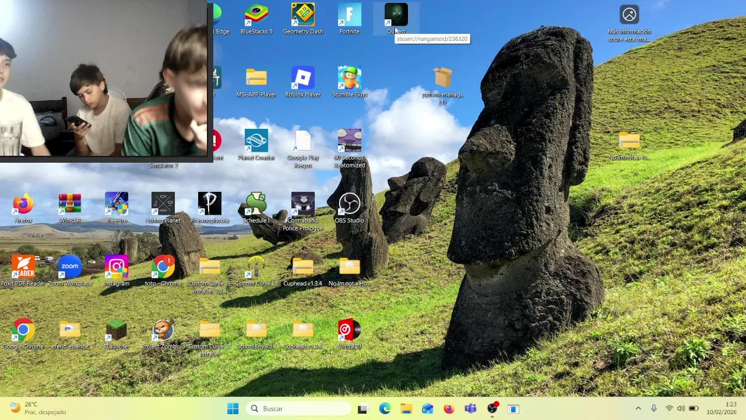Image resolution: width=746 pixels, height=420 pixels.
Task: Select the SchoolBoy.Ru... folder
Action: coord(256,334)
